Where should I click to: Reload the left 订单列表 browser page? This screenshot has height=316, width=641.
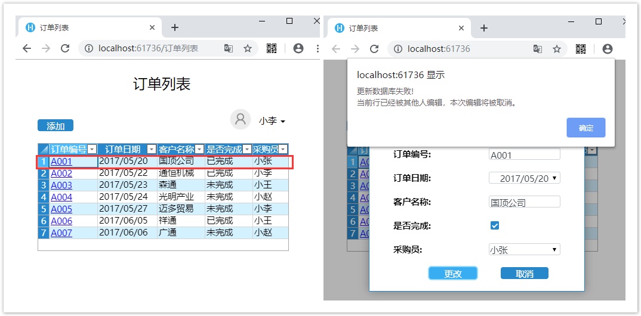[65, 48]
